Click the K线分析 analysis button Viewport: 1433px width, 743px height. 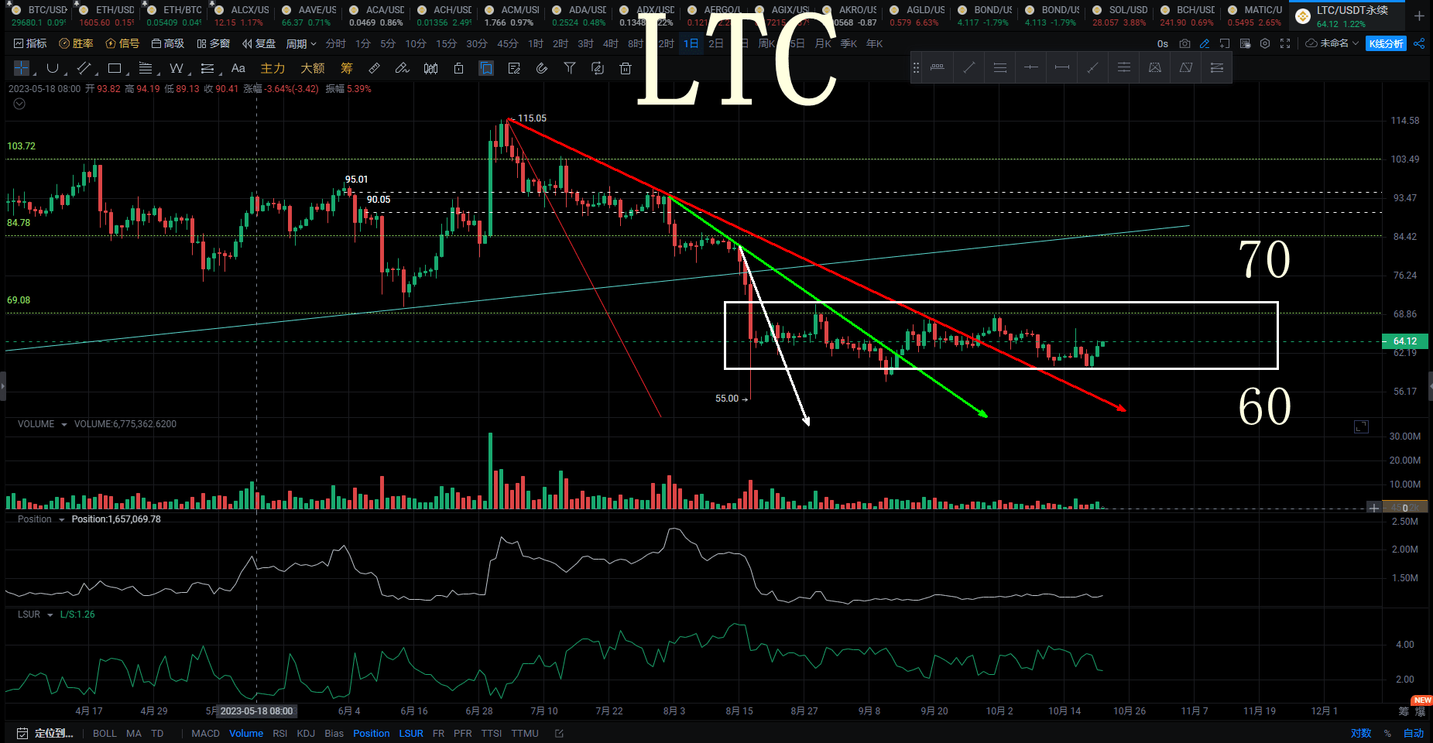click(x=1386, y=43)
